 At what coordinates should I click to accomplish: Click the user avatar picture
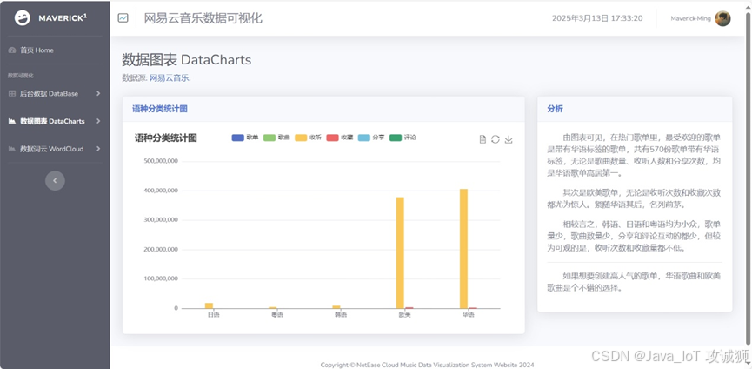pyautogui.click(x=722, y=18)
